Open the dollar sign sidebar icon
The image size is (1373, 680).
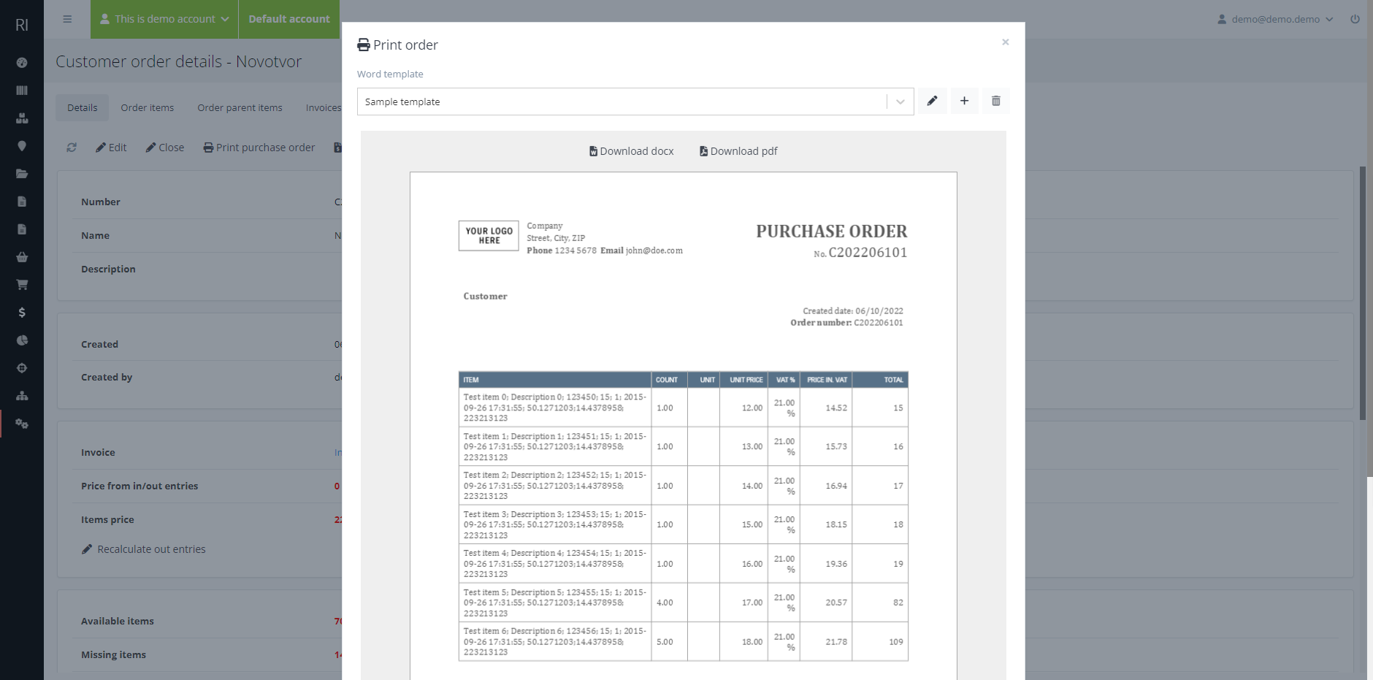point(22,313)
